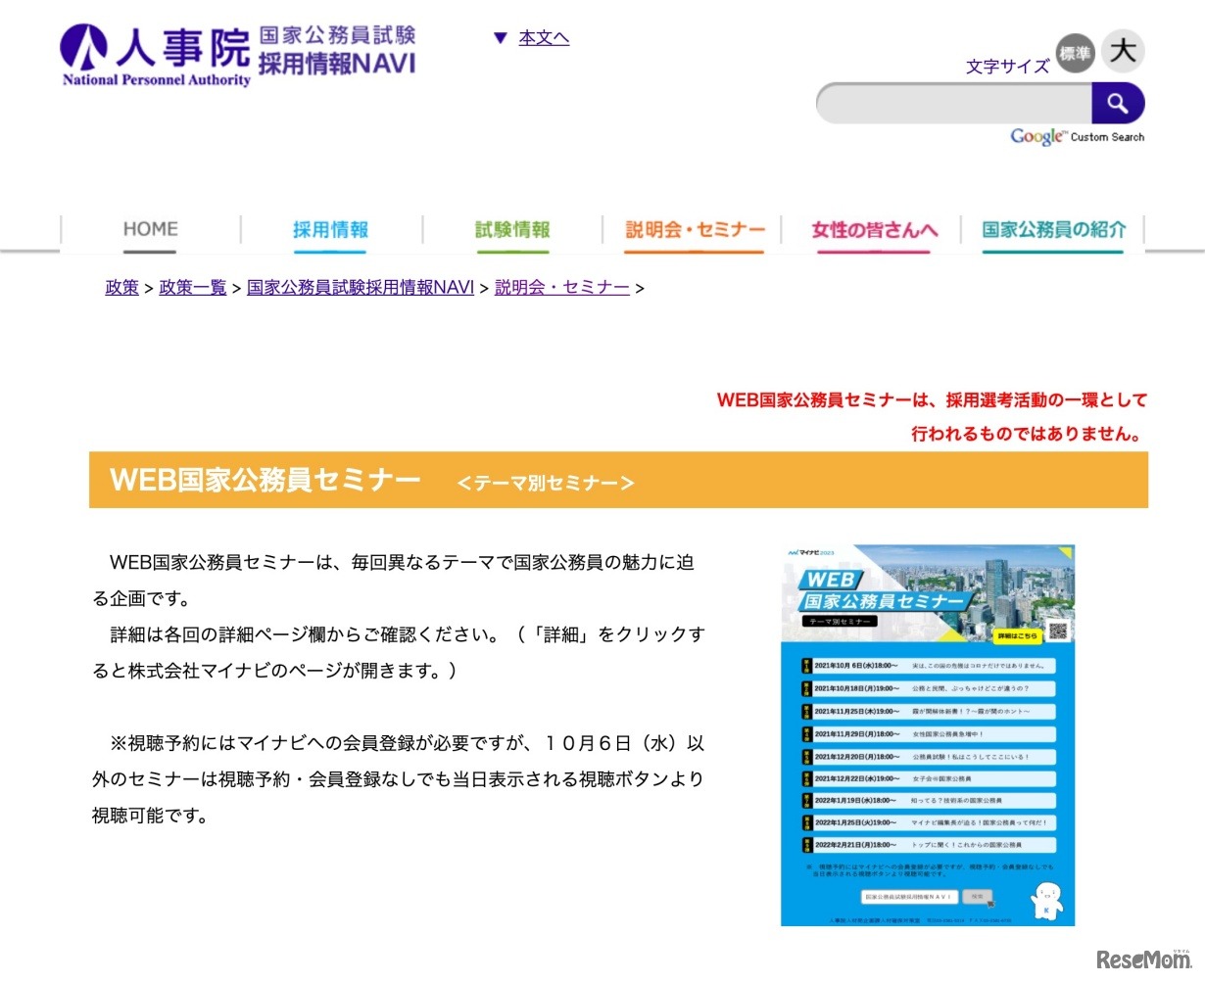
Task: Follow the 政策 breadcrumb link
Action: coord(121,287)
